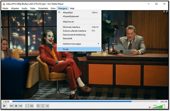The height and width of the screenshot is (111, 170).
Task: Toggle shuffle random playback icon
Action: tap(47, 106)
